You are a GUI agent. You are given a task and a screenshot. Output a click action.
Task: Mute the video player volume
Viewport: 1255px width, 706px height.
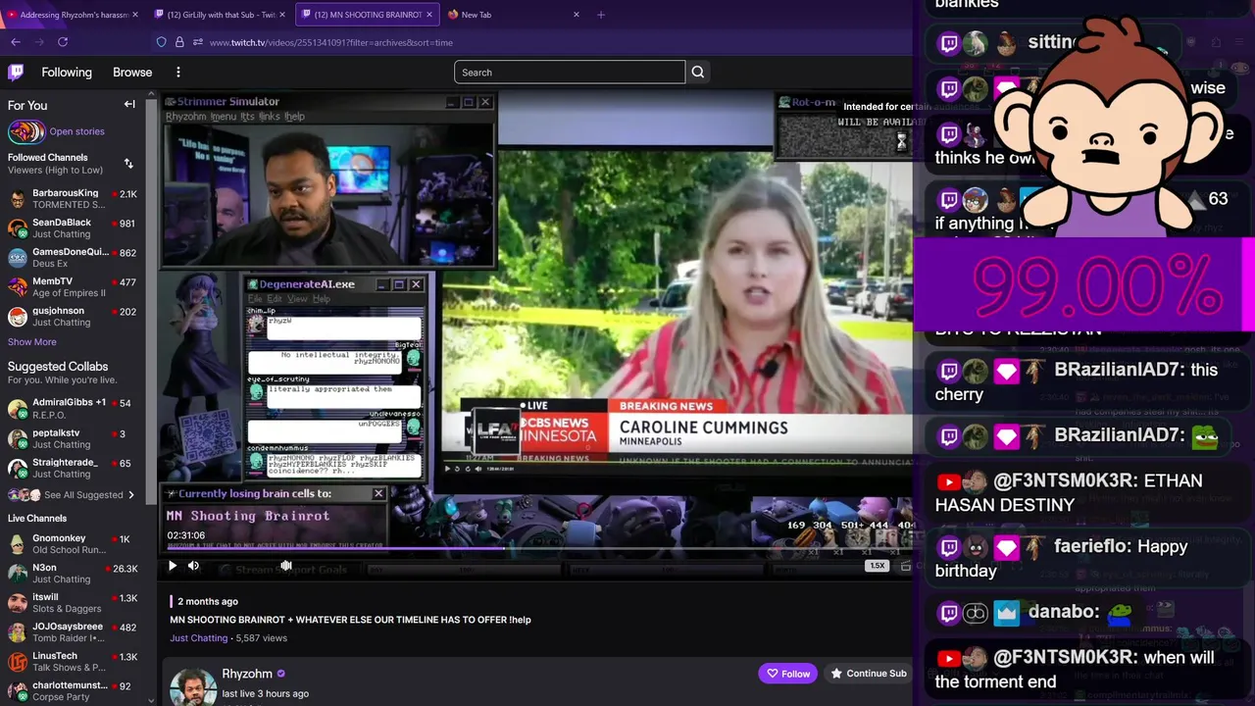pyautogui.click(x=193, y=566)
